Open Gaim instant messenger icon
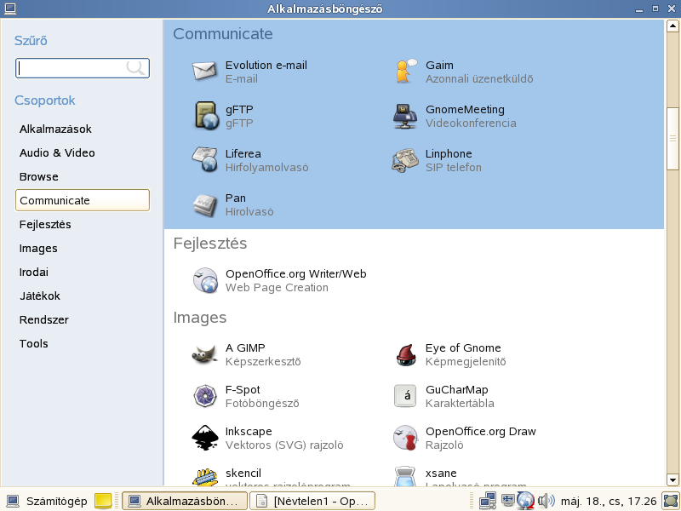This screenshot has height=511, width=681. 405,72
